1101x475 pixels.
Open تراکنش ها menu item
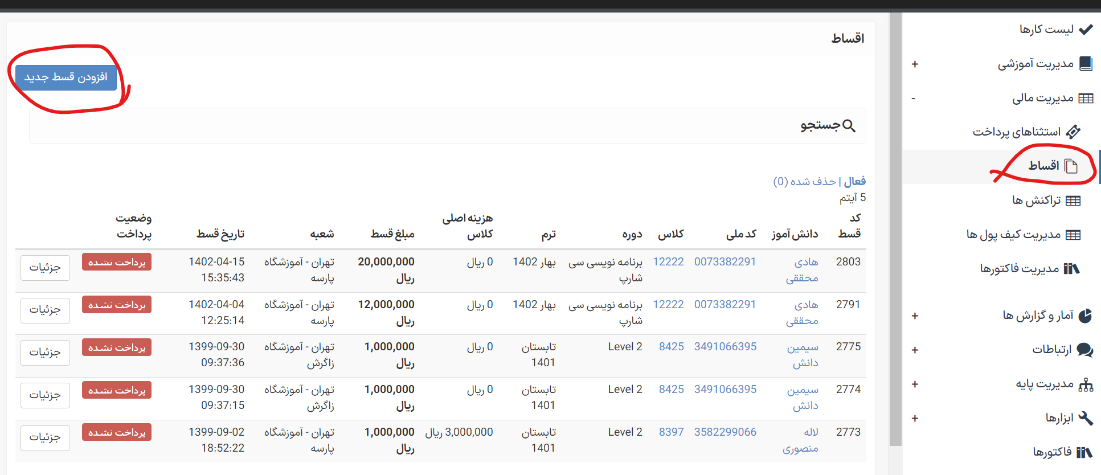coord(1036,200)
